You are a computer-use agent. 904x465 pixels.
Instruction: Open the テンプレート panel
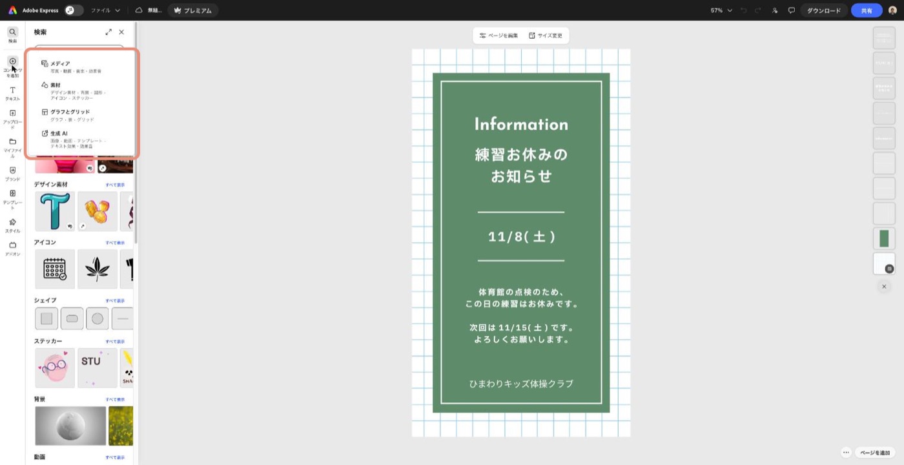[x=12, y=199]
